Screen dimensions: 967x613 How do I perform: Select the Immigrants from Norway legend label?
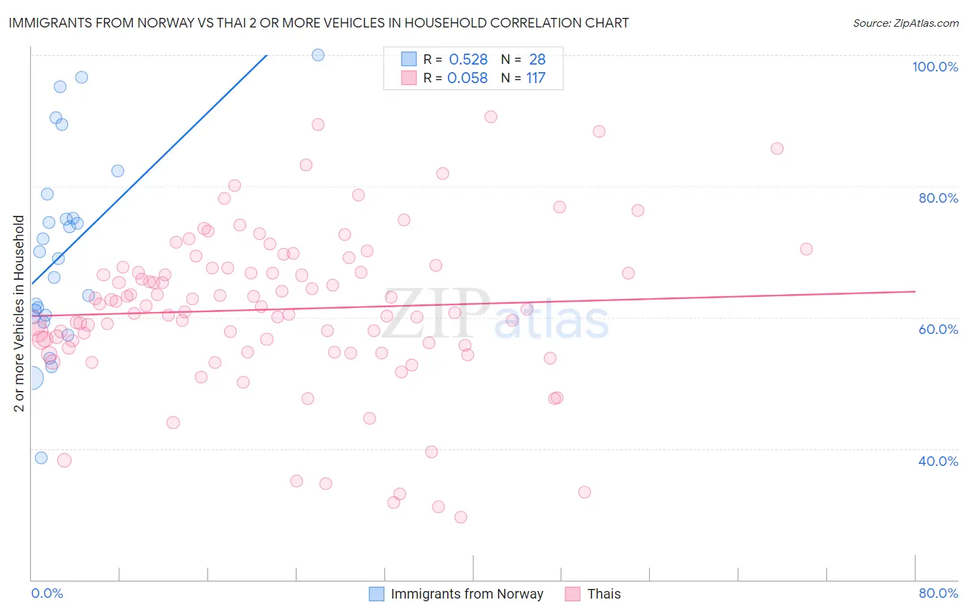click(x=467, y=594)
